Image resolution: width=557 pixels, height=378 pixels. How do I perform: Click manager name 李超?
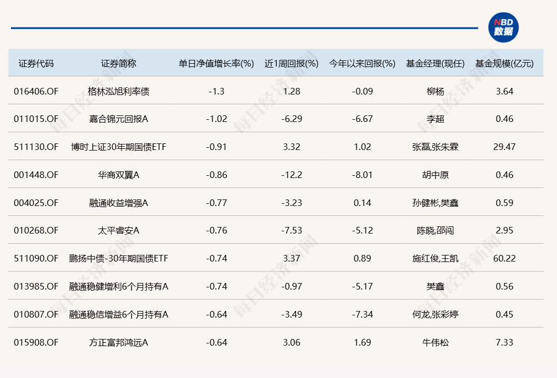pyautogui.click(x=435, y=119)
